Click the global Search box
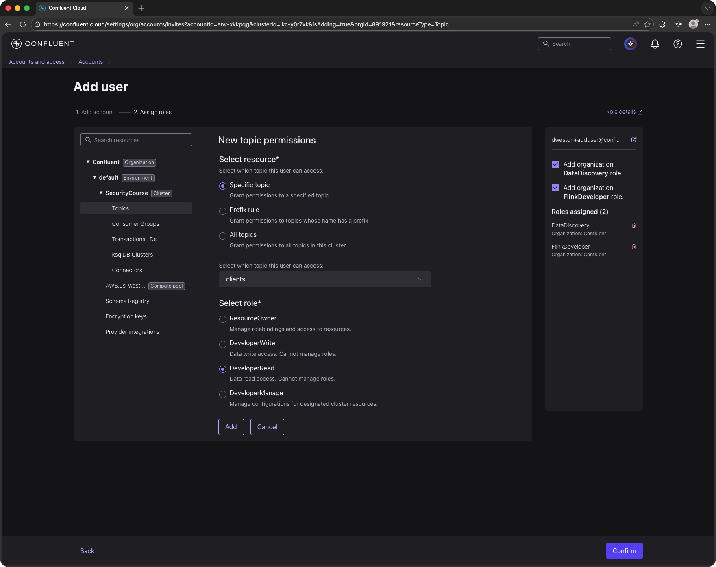The width and height of the screenshot is (716, 567). pyautogui.click(x=574, y=44)
